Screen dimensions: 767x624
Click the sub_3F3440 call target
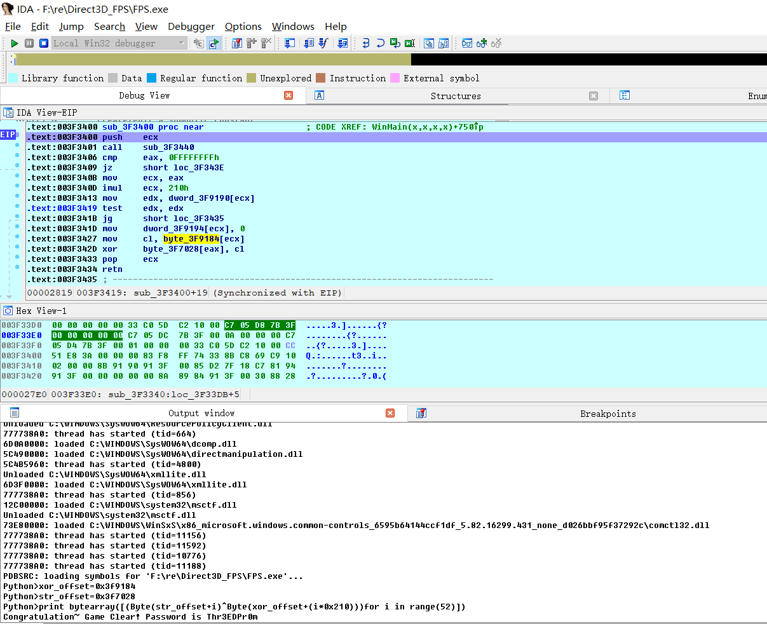(168, 147)
